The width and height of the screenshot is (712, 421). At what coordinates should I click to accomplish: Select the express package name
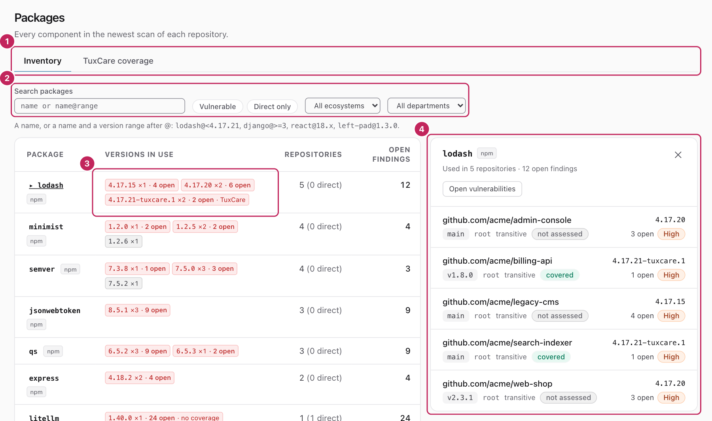click(x=44, y=378)
